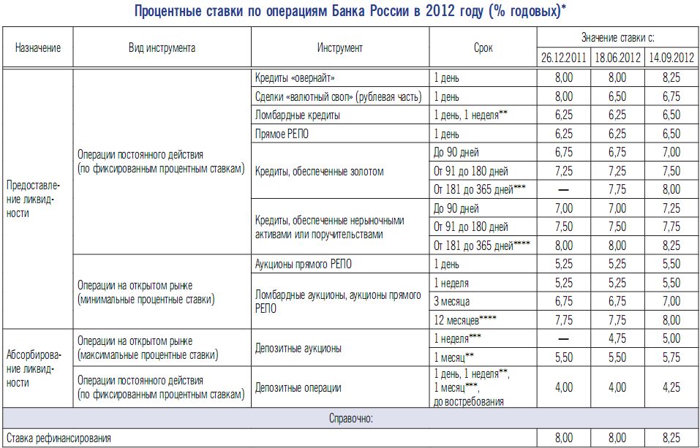Click the 14.09.2012 rate for Кредиты «овернайт»
The height and width of the screenshot is (448, 700).
[671, 78]
